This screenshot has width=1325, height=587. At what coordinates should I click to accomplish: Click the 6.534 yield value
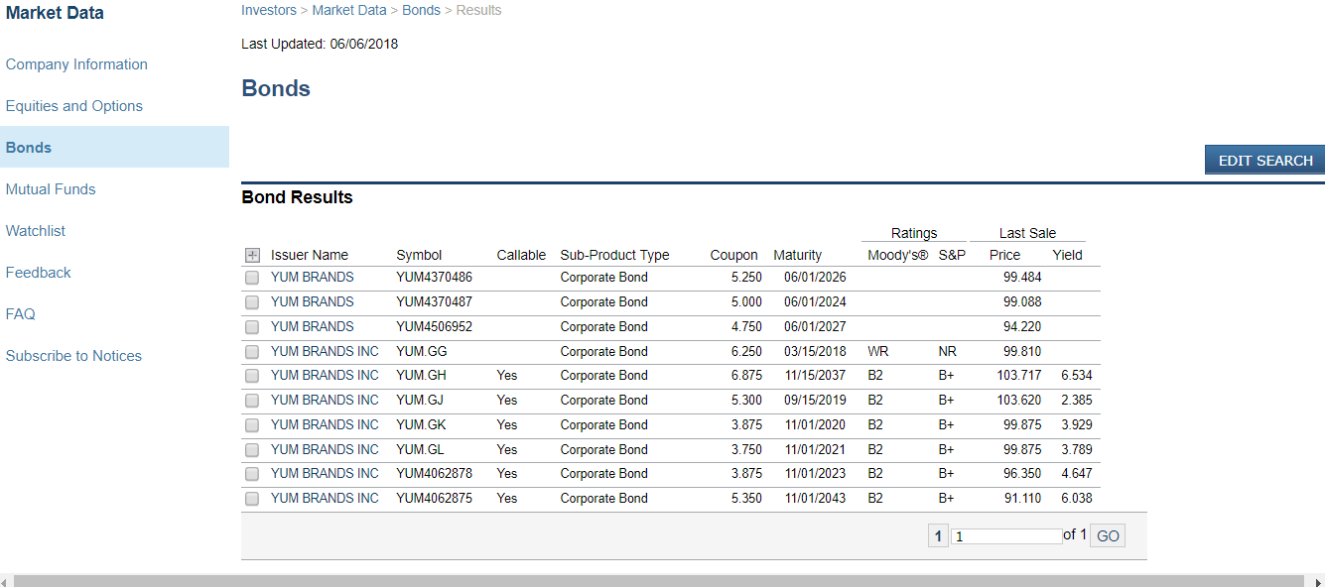1076,376
